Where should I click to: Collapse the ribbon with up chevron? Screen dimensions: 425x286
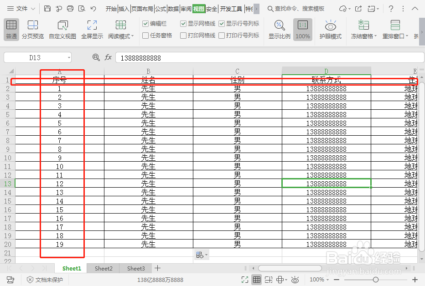pos(415,9)
